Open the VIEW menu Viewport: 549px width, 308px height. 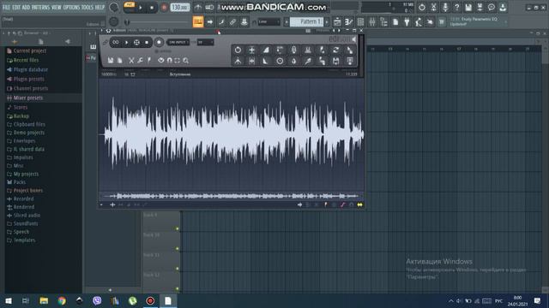(56, 7)
